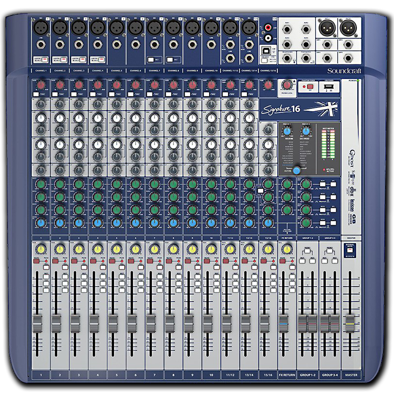Click the channel 1 Peak LED
Viewport: 394px width, 394px height.
pos(46,261)
